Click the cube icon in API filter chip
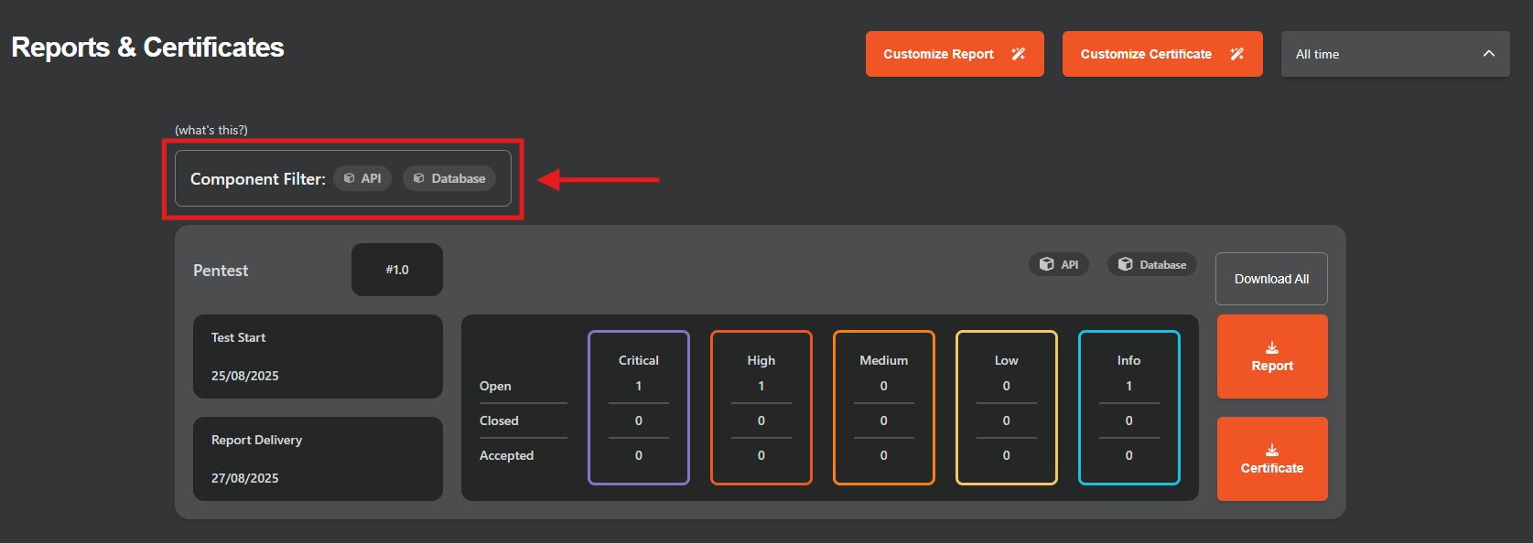Screen dimensions: 1533x543 [349, 178]
